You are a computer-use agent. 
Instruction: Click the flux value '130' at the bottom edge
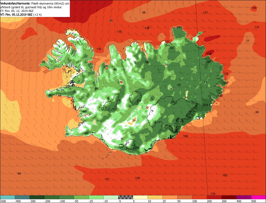point(213,194)
